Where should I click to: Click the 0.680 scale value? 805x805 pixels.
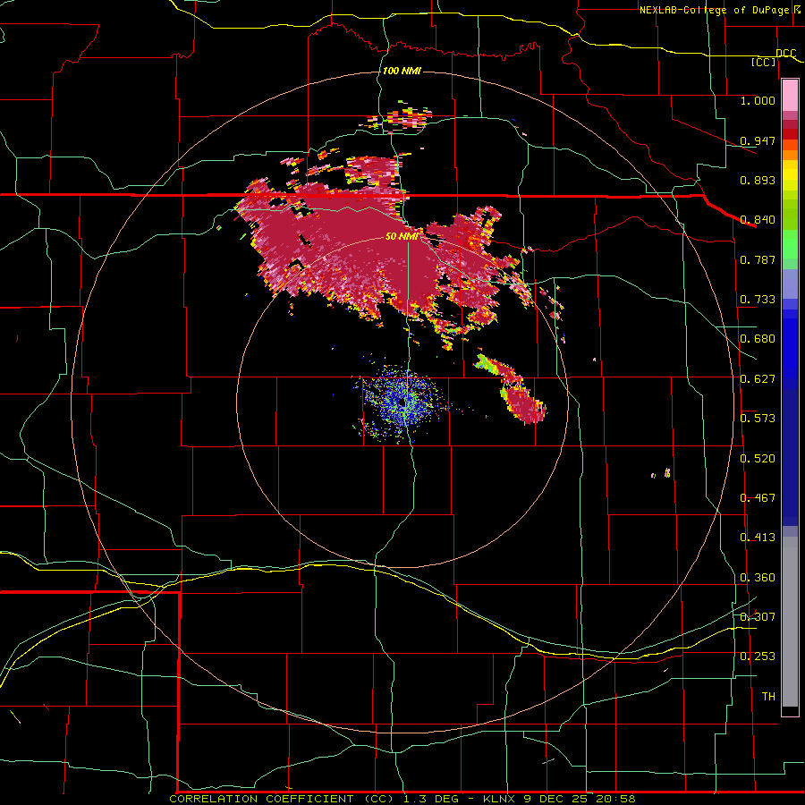[x=758, y=339]
